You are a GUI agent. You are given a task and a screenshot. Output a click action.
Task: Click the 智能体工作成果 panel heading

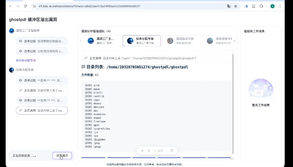254,31
